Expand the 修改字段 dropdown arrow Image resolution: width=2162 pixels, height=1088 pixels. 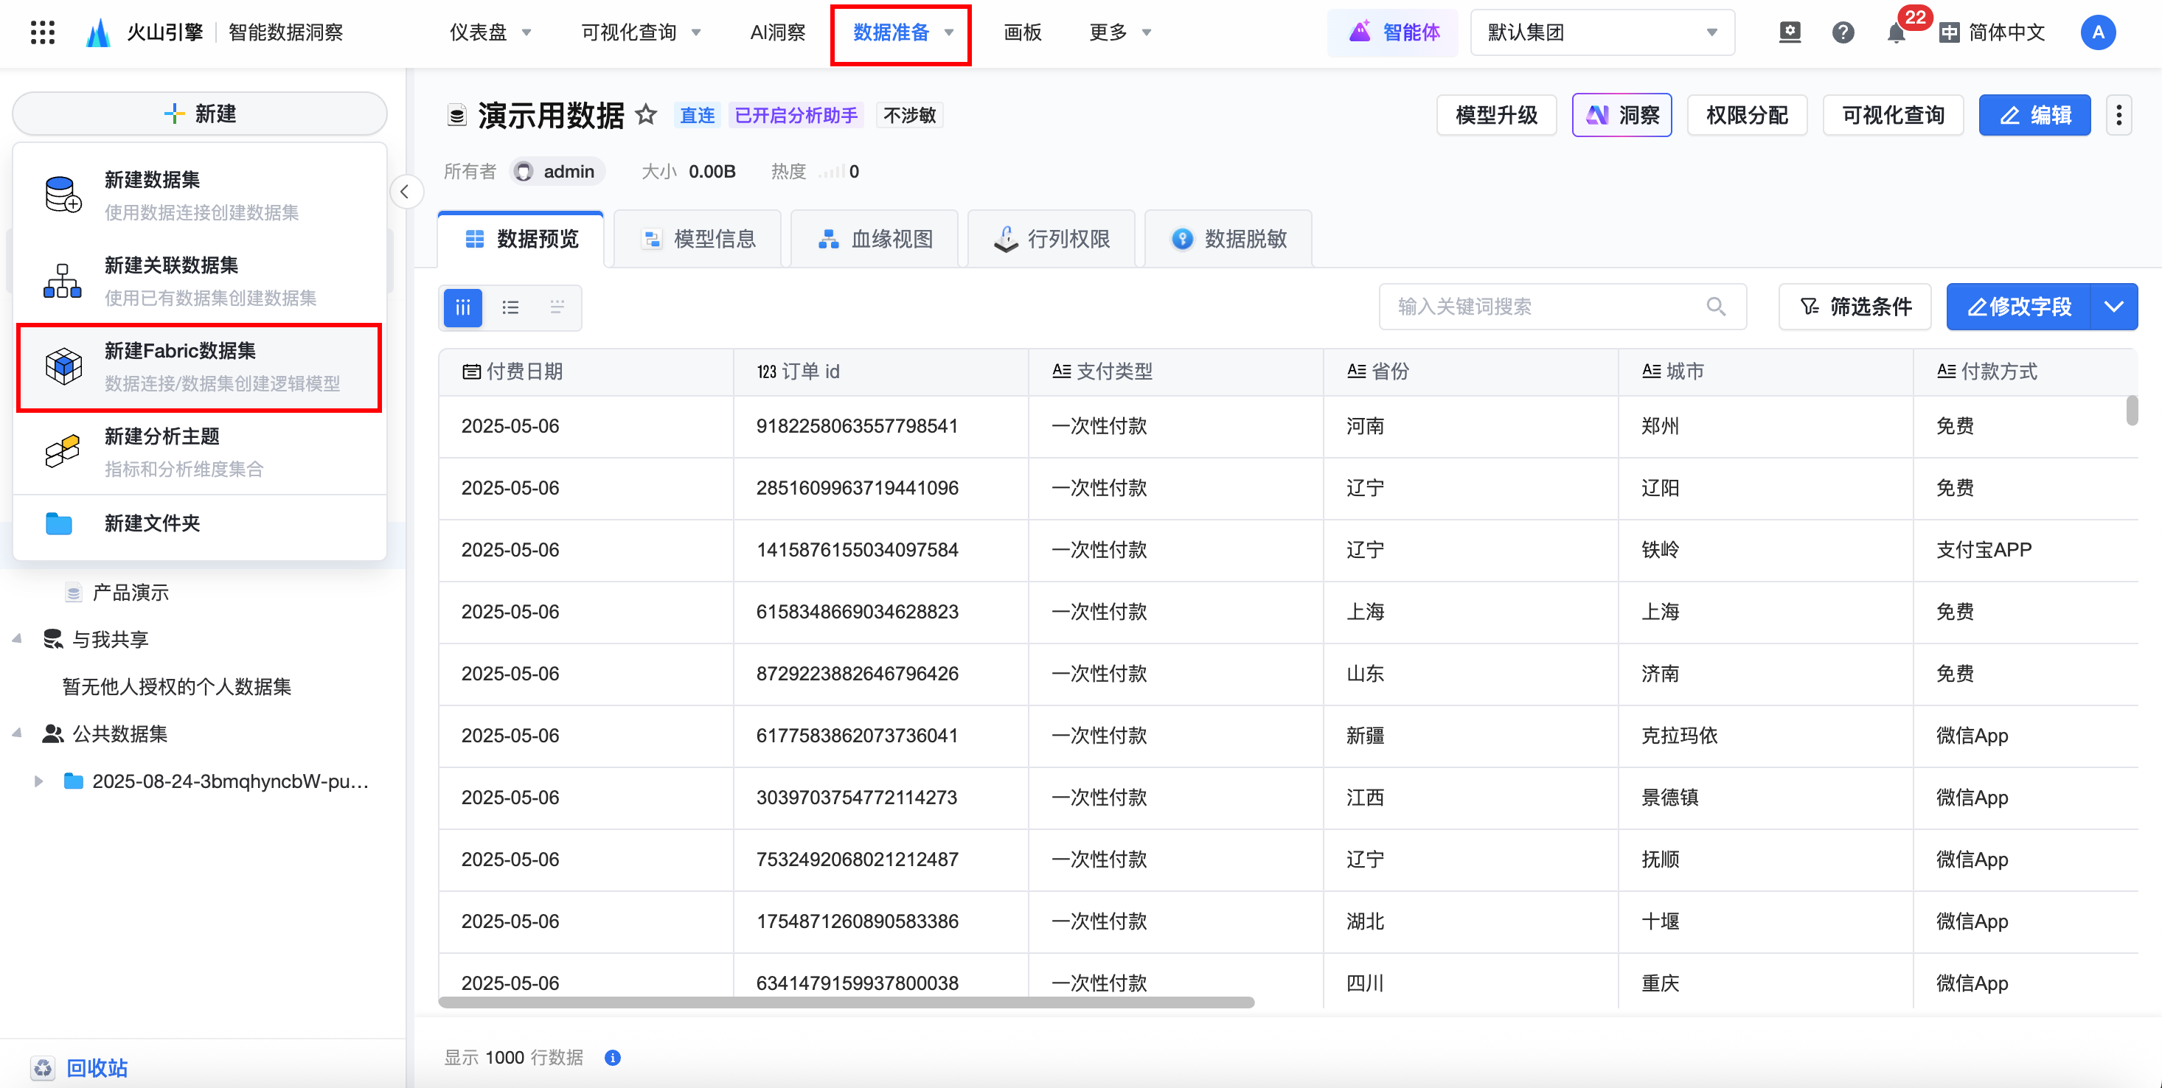click(x=2113, y=307)
